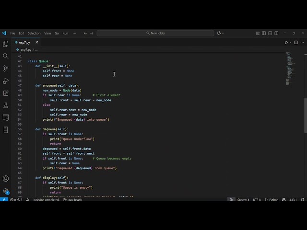The width and height of the screenshot is (307, 230).
Task: Open notifications bell in status bar
Action: point(303,200)
